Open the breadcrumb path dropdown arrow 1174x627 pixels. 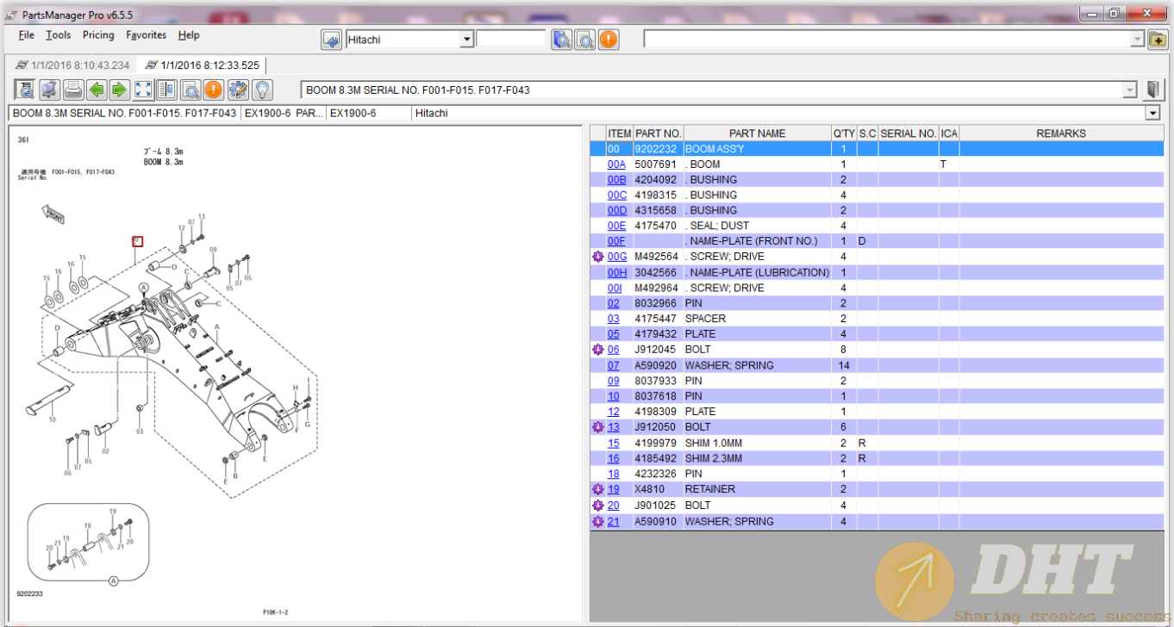pyautogui.click(x=1152, y=114)
